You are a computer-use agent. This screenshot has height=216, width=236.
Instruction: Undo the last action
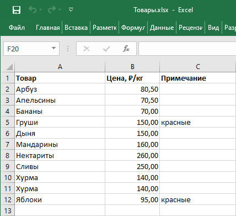coord(33,9)
